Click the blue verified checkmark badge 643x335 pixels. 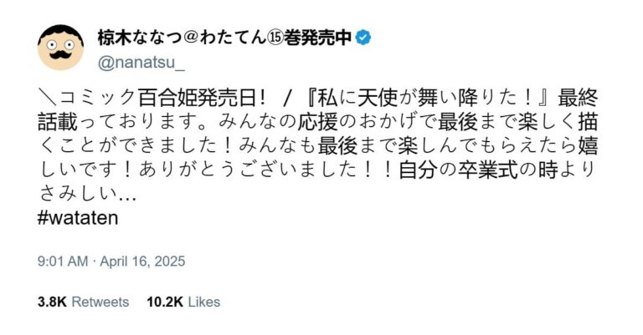363,38
